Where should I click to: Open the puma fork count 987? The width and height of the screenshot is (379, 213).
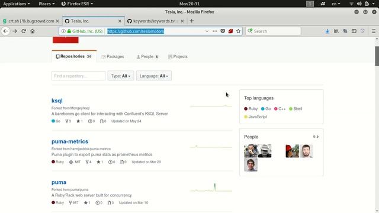tap(73, 202)
